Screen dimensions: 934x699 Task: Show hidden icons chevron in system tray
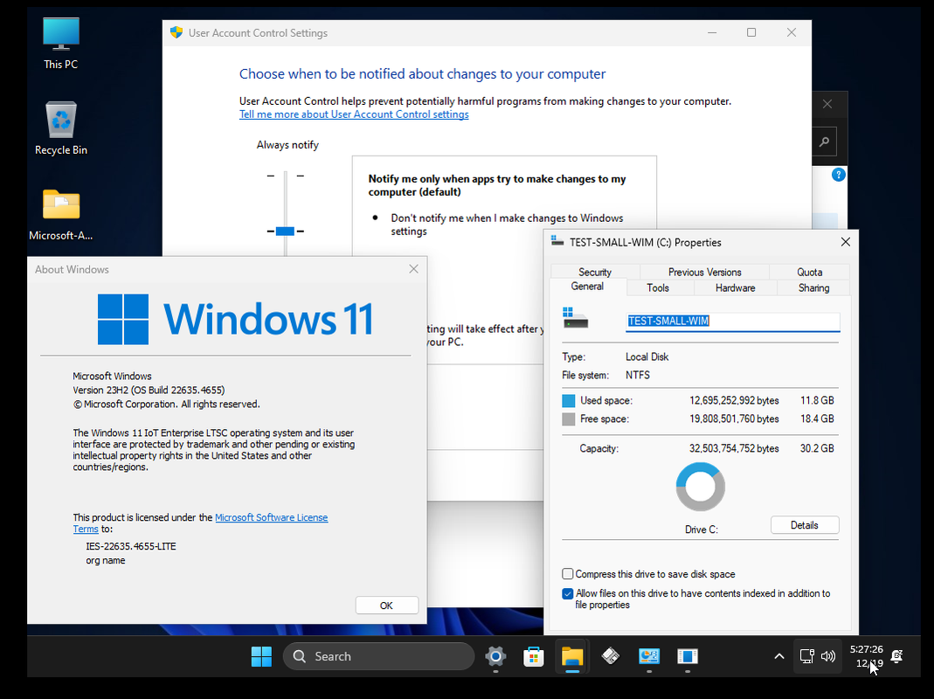tap(778, 656)
